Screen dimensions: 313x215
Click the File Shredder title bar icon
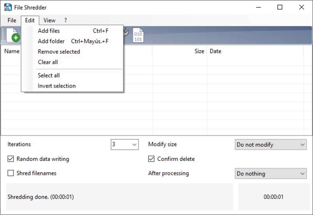click(8, 7)
